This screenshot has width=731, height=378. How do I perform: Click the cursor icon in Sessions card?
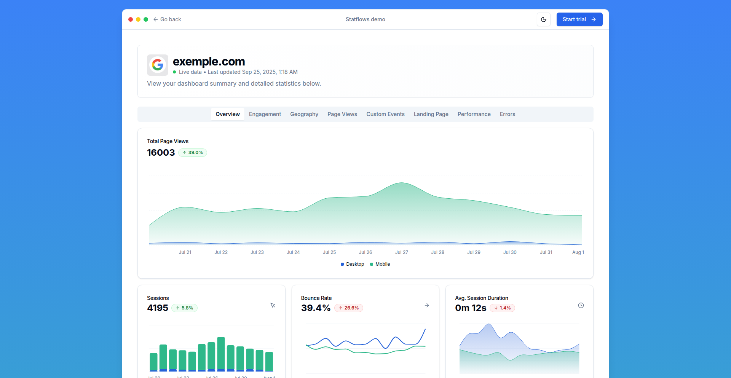273,305
